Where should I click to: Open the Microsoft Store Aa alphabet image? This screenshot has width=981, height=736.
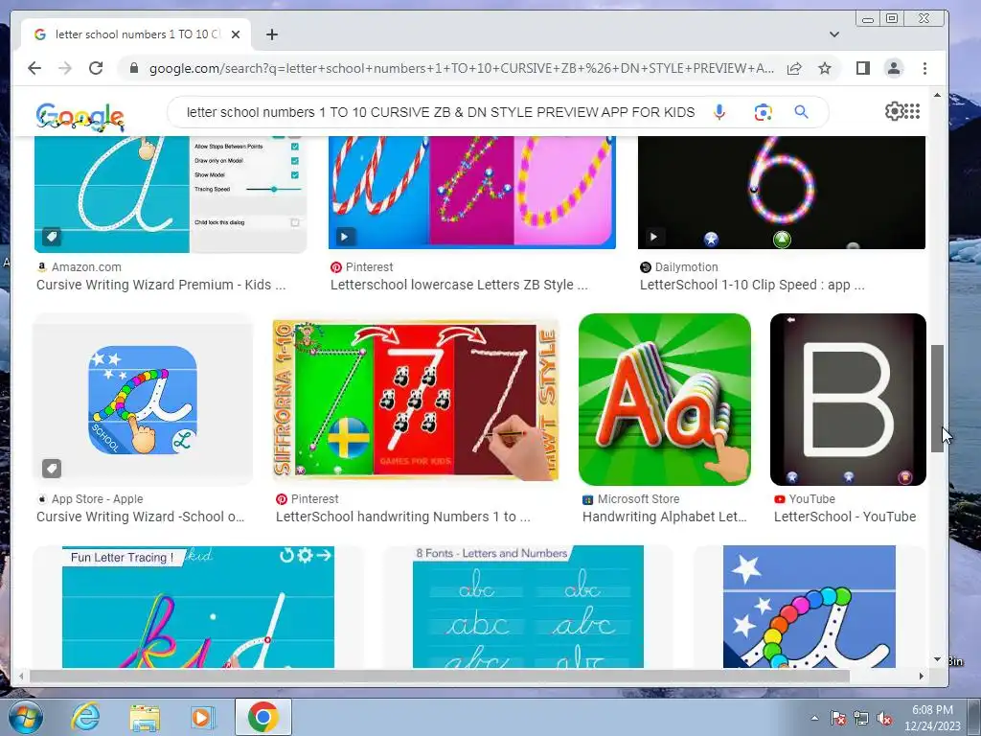pyautogui.click(x=665, y=400)
